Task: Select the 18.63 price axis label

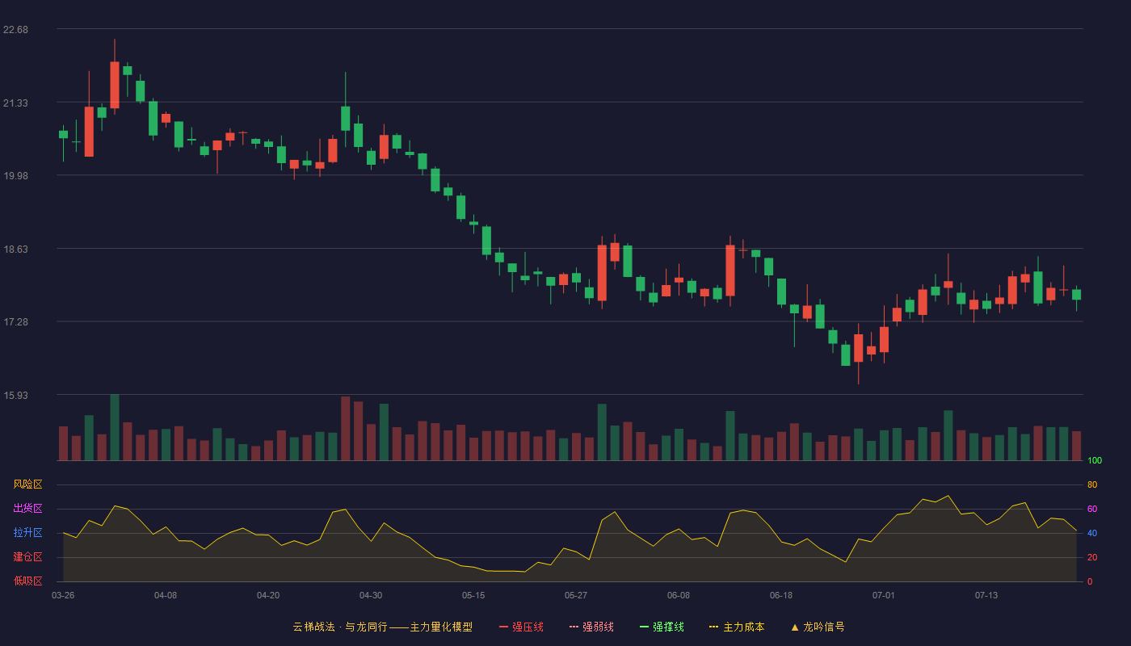Action: 15,250
